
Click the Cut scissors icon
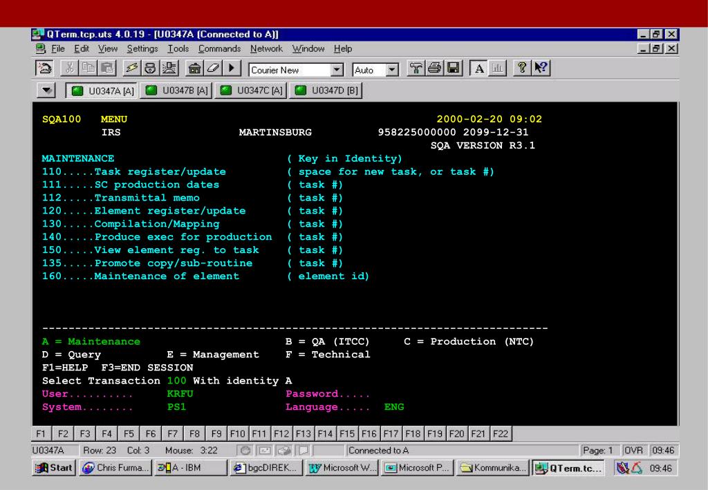tap(69, 68)
